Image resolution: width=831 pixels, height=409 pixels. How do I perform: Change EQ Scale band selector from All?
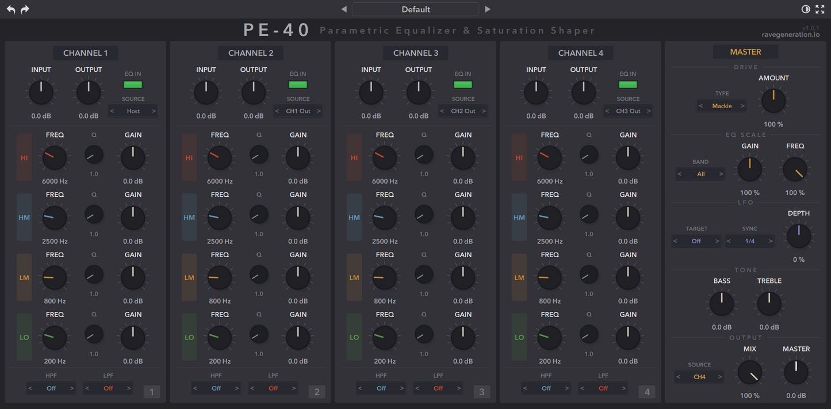click(x=700, y=174)
